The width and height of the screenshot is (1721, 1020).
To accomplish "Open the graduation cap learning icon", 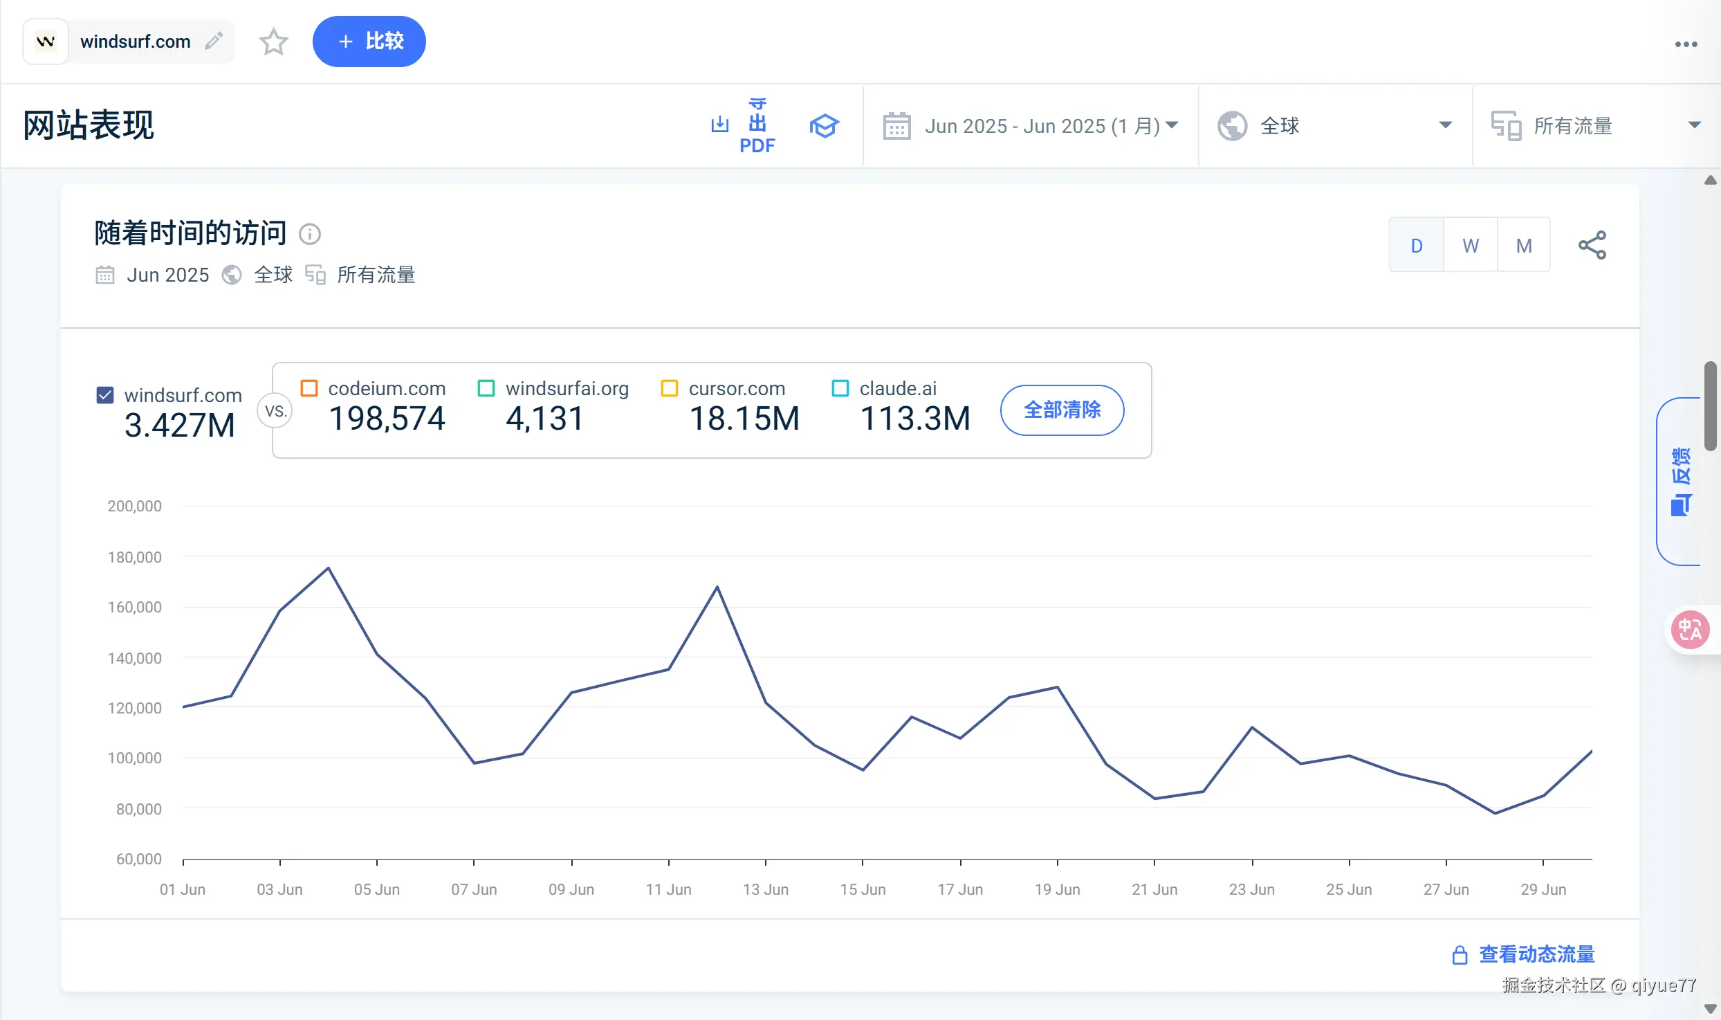I will tap(824, 126).
